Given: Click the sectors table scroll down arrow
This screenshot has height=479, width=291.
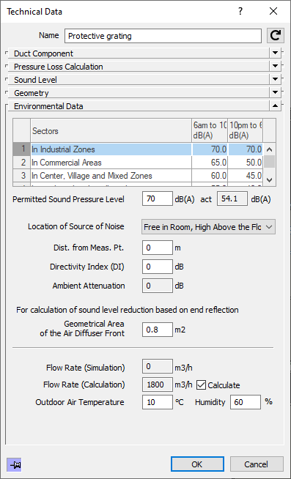Looking at the screenshot, I should pos(269,180).
